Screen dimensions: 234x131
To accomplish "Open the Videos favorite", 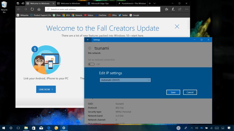I will click(89, 15).
